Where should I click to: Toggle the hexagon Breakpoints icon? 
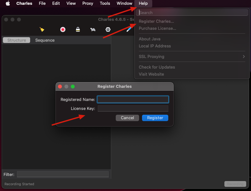[x=108, y=29]
